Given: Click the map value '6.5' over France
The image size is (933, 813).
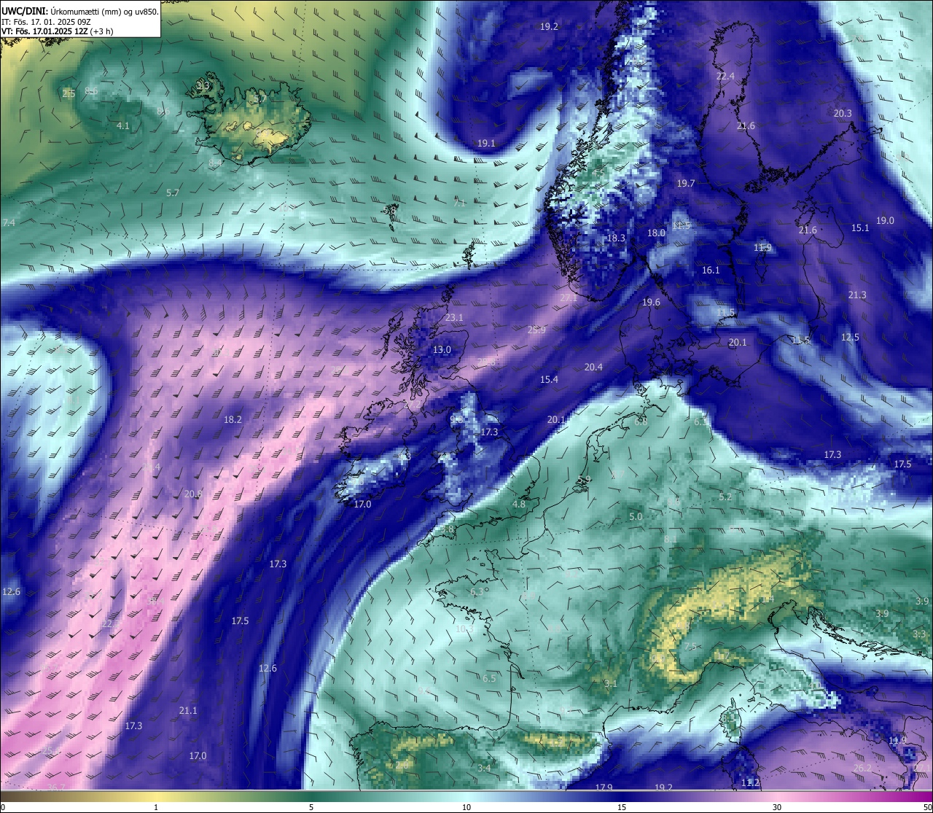Looking at the screenshot, I should click(x=489, y=678).
